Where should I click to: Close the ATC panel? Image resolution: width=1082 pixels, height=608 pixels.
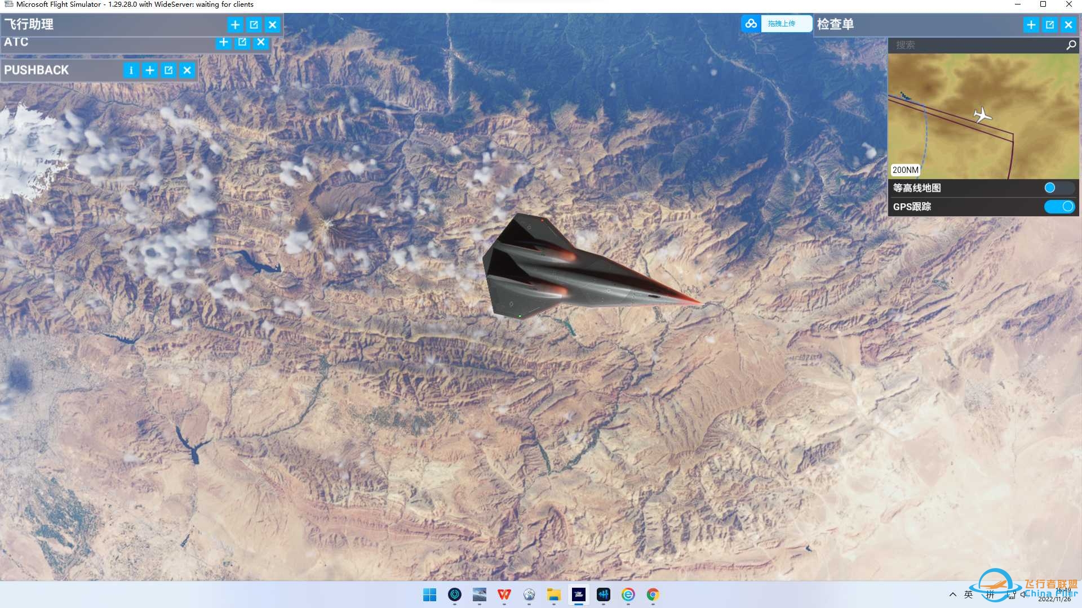coord(261,42)
